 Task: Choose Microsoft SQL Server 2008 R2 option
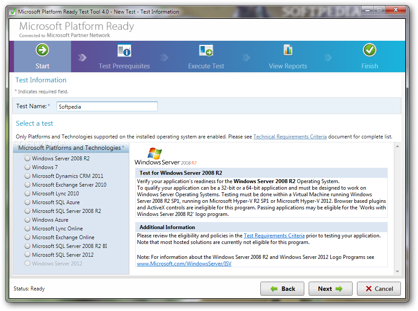pyautogui.click(x=27, y=211)
